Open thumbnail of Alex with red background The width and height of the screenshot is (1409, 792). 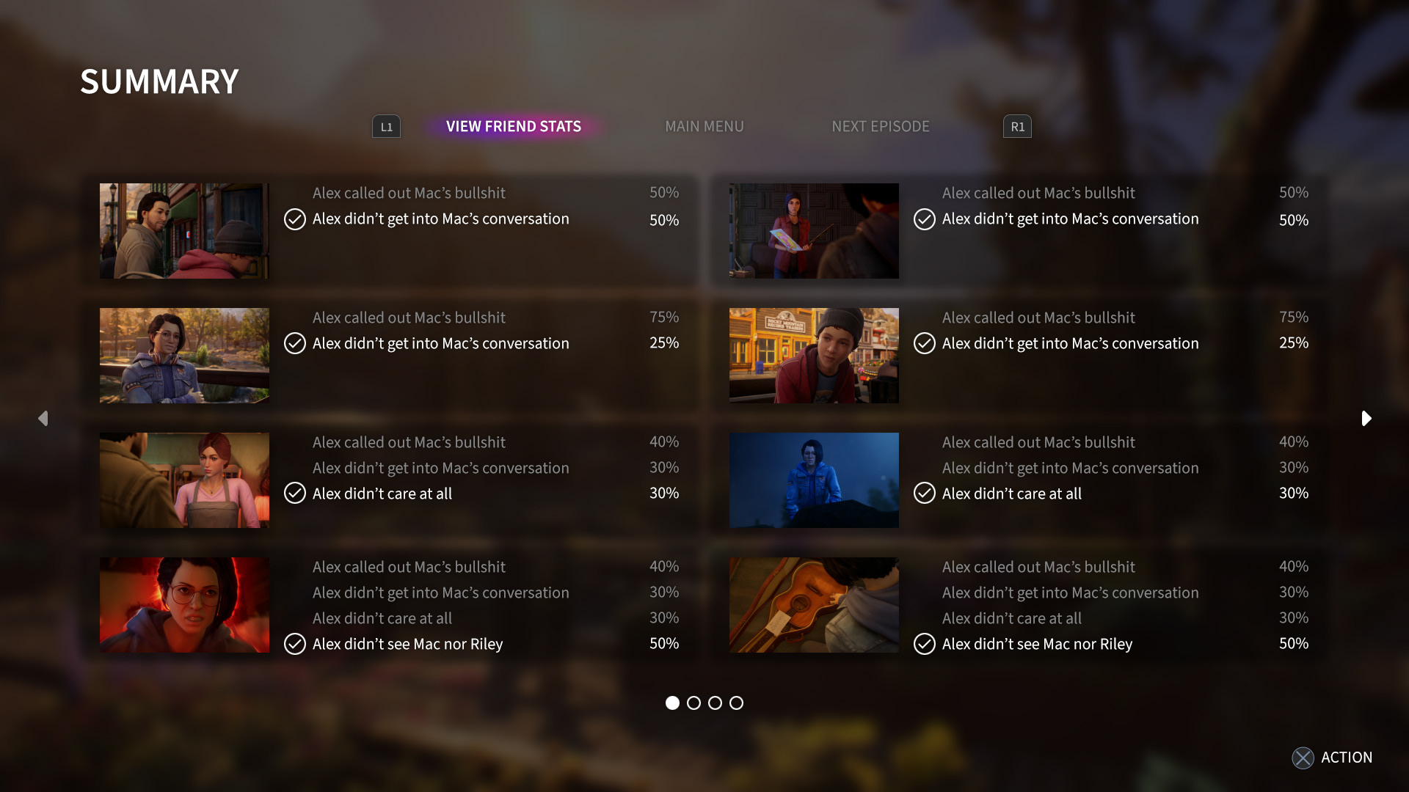pyautogui.click(x=184, y=605)
